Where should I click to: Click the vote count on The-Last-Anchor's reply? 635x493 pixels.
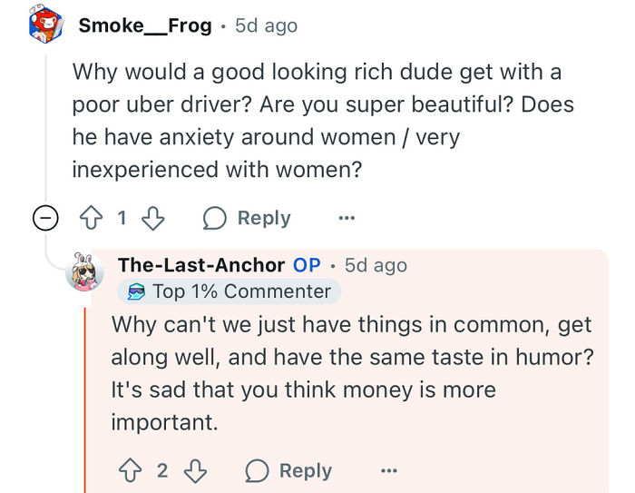pos(162,470)
